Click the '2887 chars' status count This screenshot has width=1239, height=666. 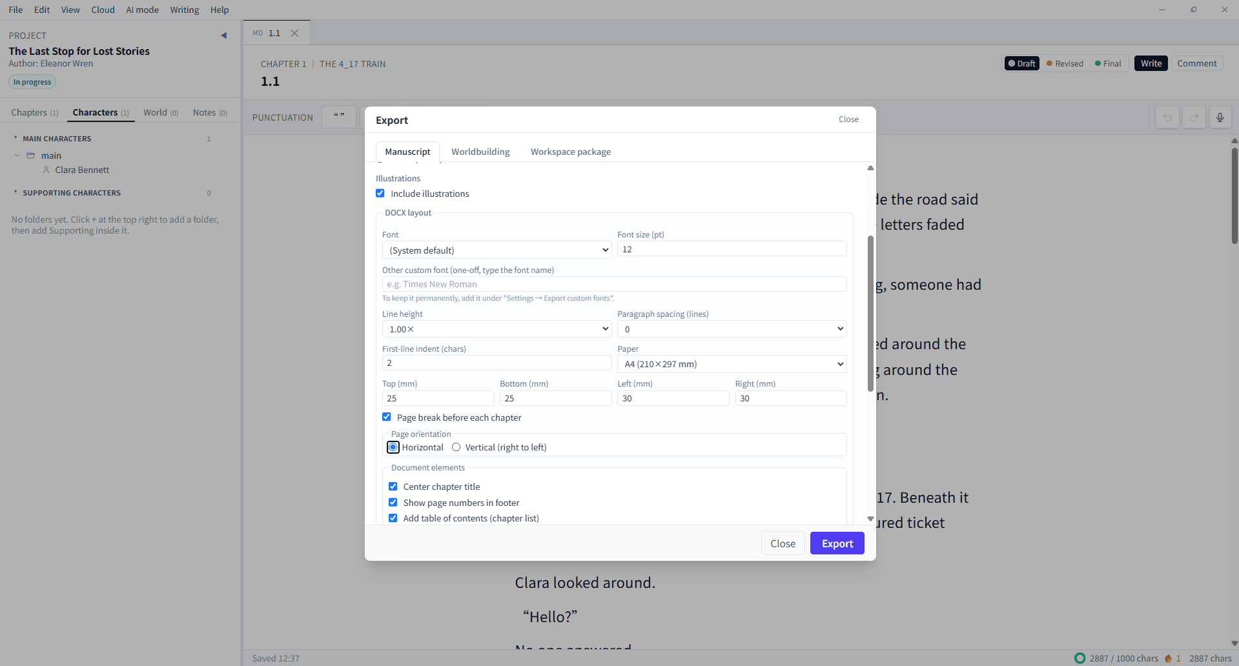coord(1210,658)
